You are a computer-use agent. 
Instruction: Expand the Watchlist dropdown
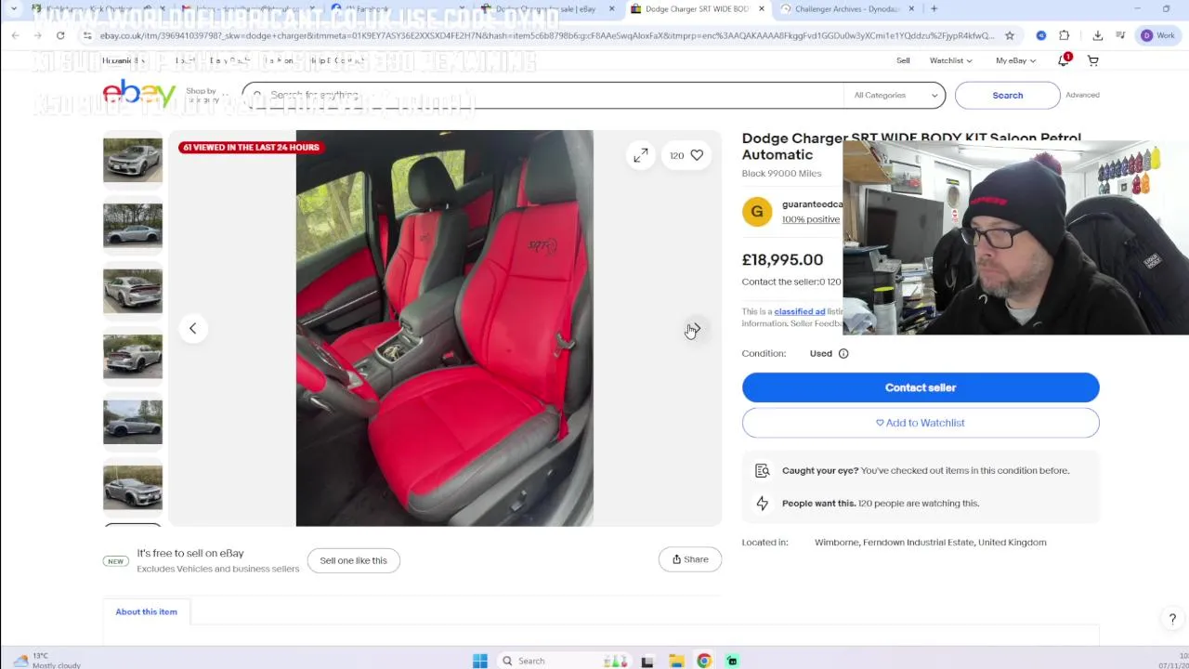point(950,60)
